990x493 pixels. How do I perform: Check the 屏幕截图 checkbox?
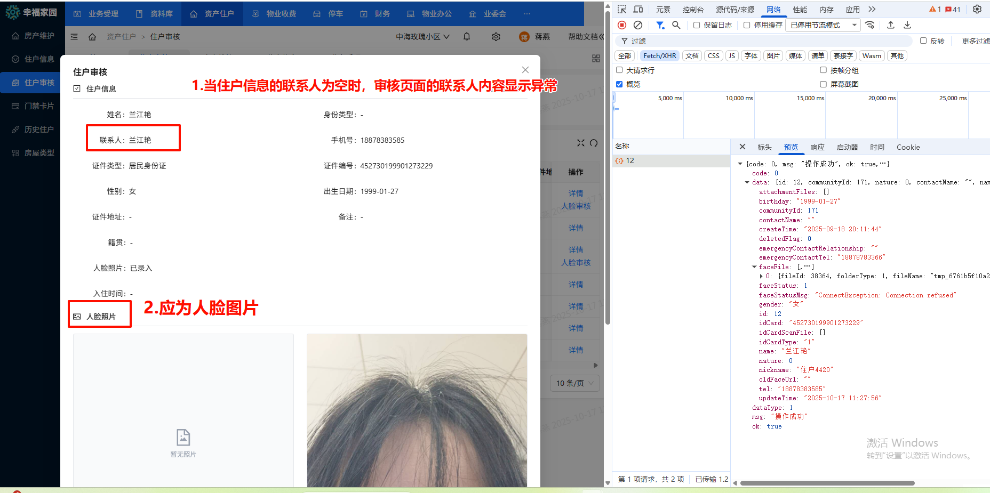coord(824,84)
